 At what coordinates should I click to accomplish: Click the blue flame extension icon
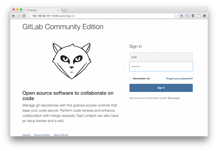[182, 16]
